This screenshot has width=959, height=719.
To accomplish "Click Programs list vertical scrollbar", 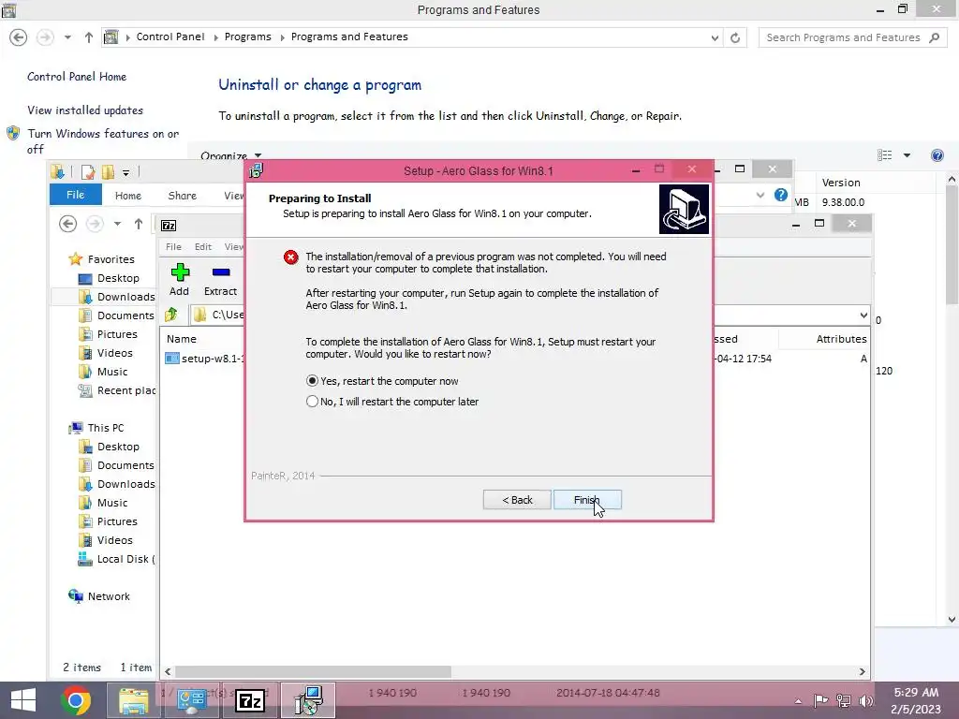I will [x=952, y=244].
